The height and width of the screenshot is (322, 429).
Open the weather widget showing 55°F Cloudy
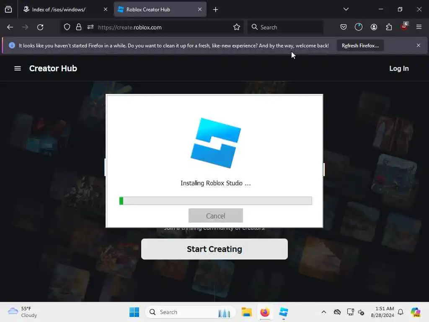[x=23, y=312]
